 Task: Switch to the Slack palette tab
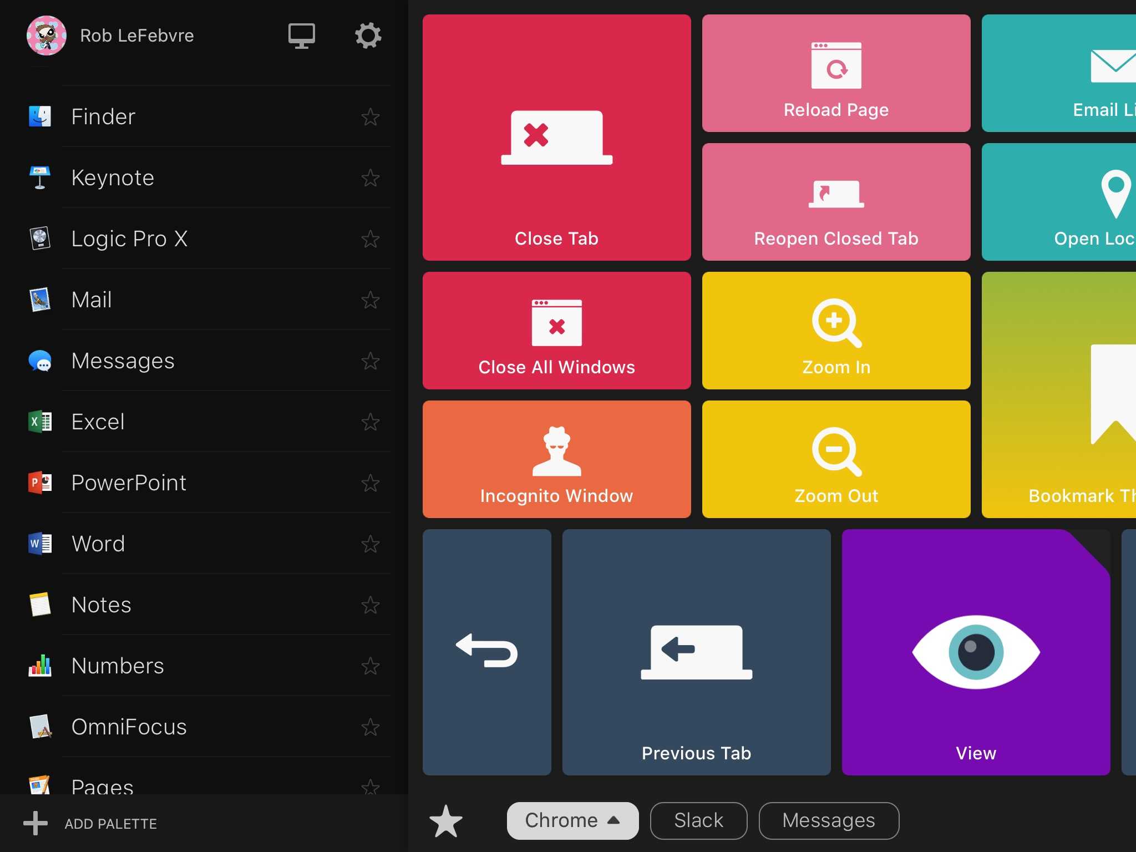coord(698,820)
